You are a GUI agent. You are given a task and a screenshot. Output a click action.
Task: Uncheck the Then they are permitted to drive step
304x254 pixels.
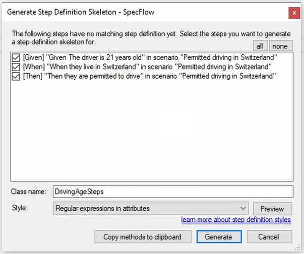pyautogui.click(x=16, y=76)
